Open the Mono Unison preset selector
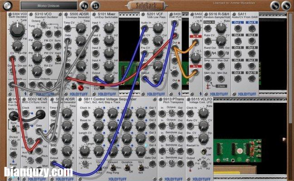The width and height of the screenshot is (294, 181). (x=49, y=6)
